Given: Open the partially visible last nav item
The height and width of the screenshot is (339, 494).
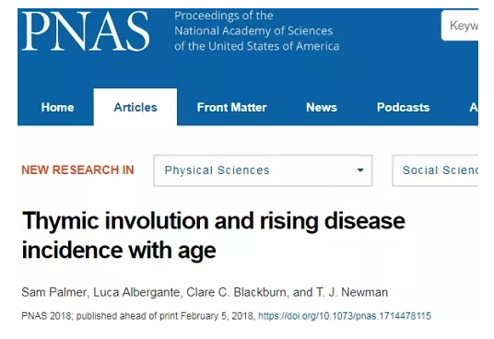Looking at the screenshot, I should click(474, 108).
